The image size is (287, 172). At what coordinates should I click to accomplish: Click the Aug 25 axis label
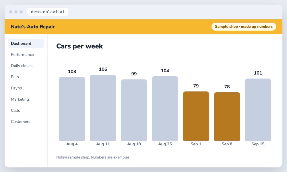click(165, 144)
